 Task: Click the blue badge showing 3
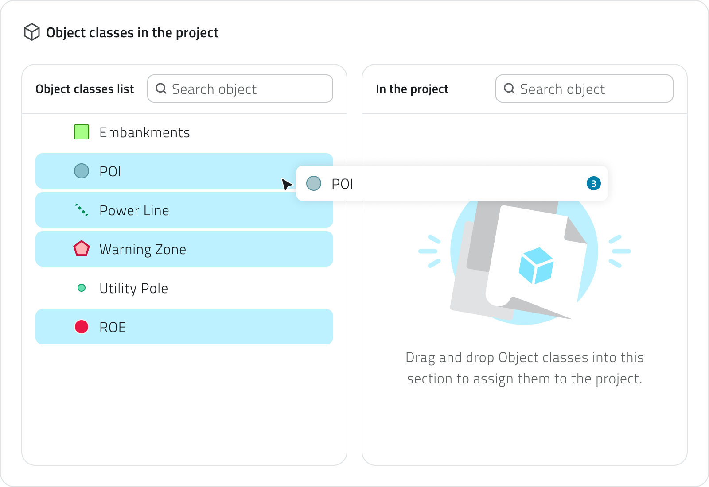point(594,183)
